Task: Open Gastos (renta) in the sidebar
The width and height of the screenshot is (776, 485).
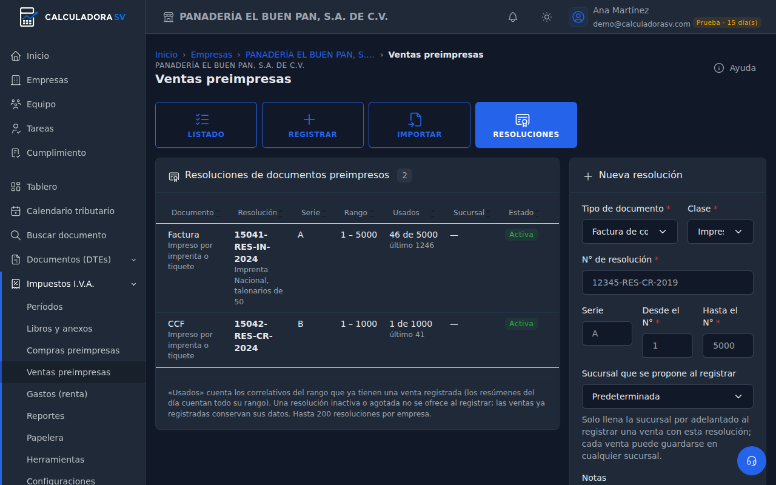Action: [x=57, y=394]
